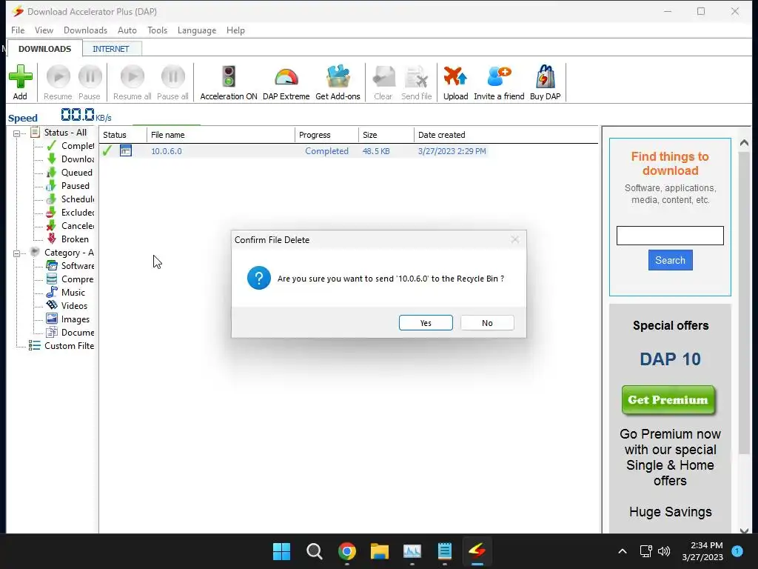Select Broken status filter

(67, 239)
